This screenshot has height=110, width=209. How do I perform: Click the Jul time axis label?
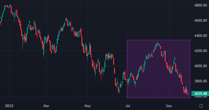(x=128, y=106)
